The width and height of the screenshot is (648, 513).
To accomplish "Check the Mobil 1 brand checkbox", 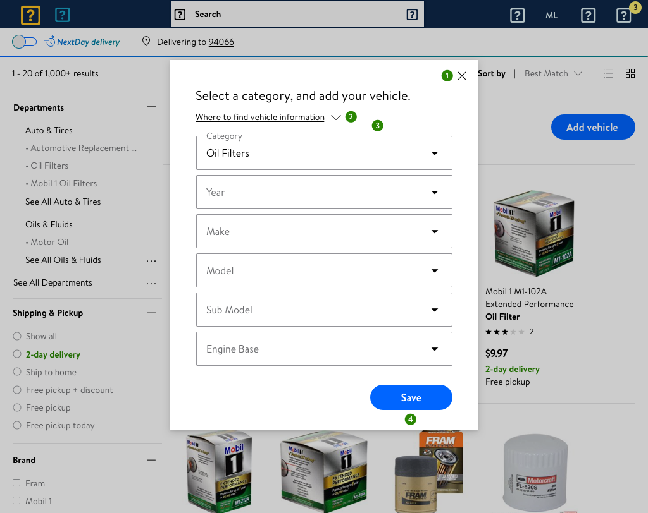I will [16, 500].
